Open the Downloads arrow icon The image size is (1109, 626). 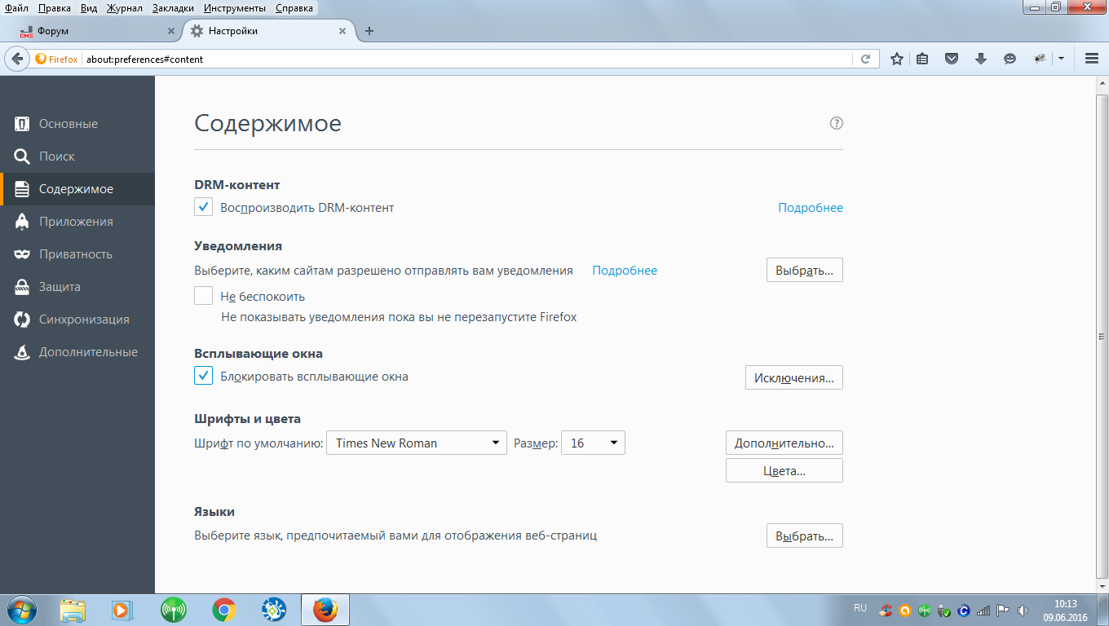(x=981, y=59)
